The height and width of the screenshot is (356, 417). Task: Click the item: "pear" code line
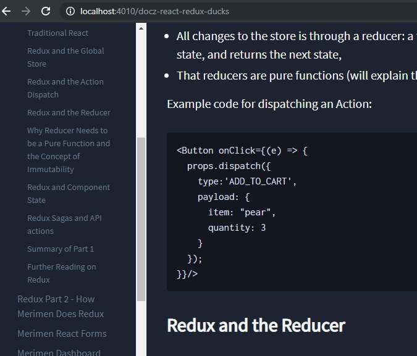pos(242,212)
